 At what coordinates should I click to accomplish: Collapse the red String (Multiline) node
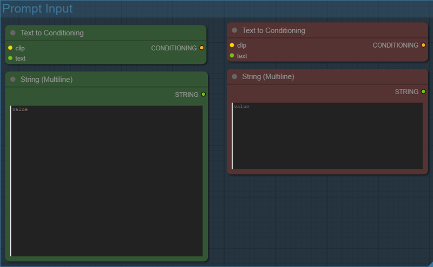[x=235, y=77]
